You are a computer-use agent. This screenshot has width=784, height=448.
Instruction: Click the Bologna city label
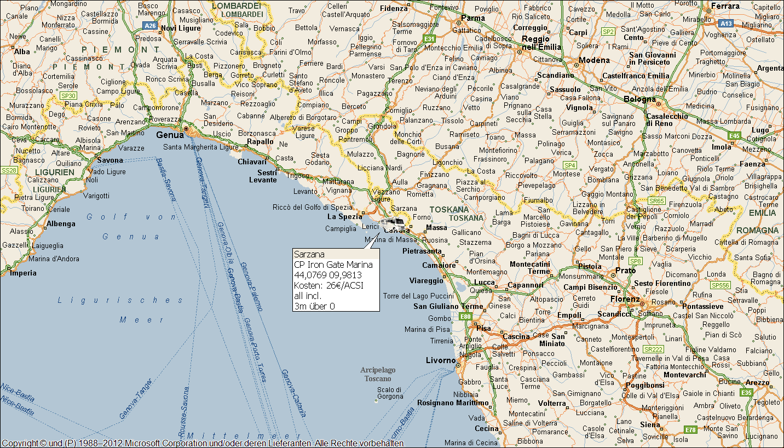[x=639, y=99]
